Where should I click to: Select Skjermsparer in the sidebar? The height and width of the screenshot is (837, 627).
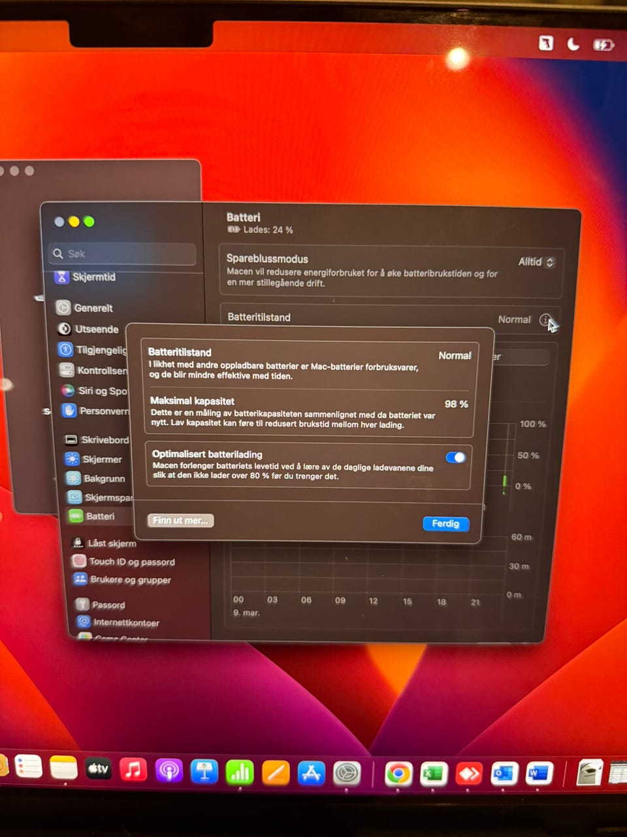[x=100, y=497]
